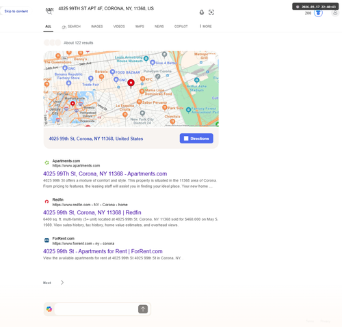The height and width of the screenshot is (327, 342).
Task: Select Give 4 Better marker on map
Action: click(x=153, y=63)
